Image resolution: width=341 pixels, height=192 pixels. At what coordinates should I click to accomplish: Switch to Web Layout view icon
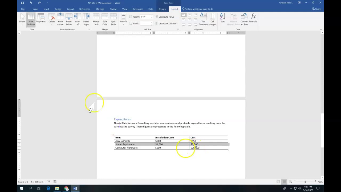290,182
